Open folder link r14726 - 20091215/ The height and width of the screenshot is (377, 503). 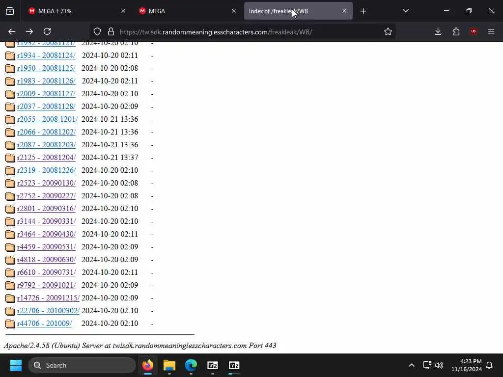(x=48, y=298)
